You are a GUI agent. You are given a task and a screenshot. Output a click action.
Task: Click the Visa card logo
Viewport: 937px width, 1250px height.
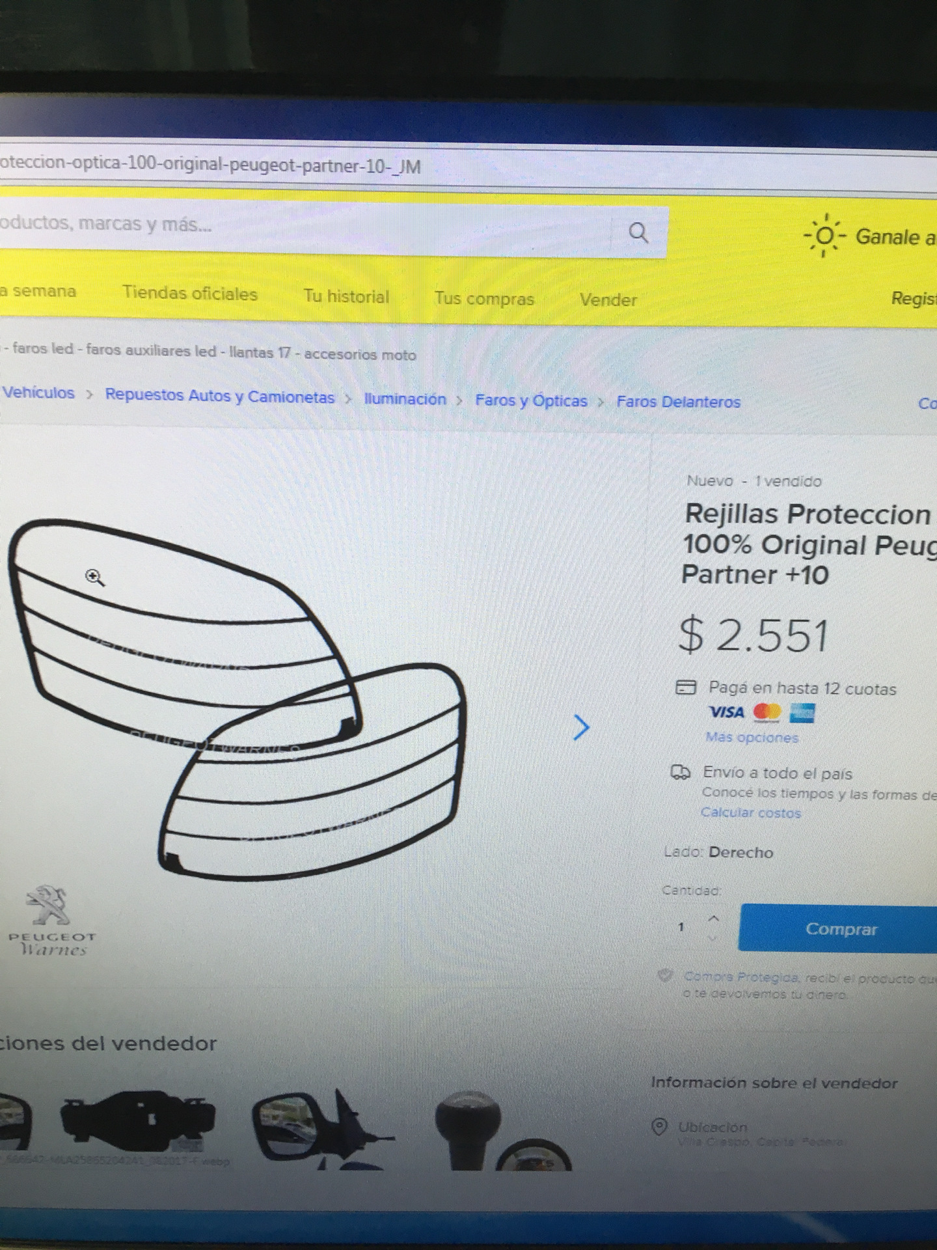(x=726, y=712)
